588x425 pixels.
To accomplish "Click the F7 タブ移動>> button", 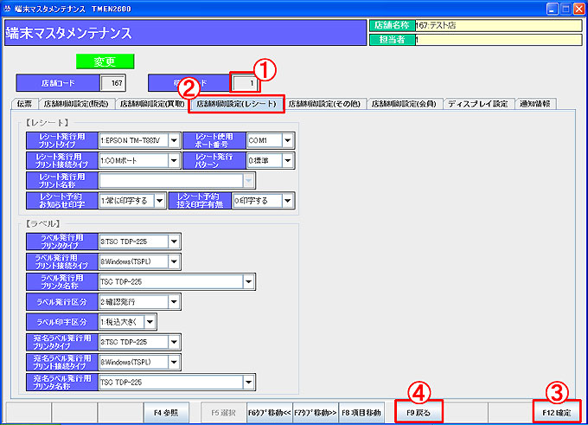I will (316, 413).
